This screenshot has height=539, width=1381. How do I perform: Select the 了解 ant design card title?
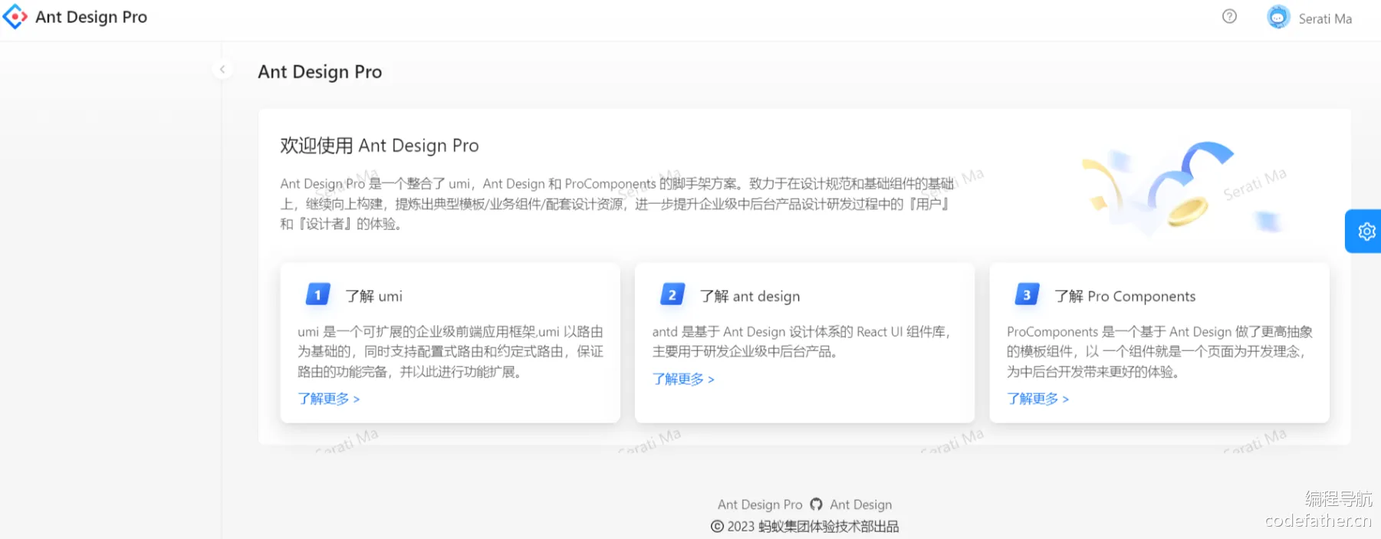coord(750,296)
